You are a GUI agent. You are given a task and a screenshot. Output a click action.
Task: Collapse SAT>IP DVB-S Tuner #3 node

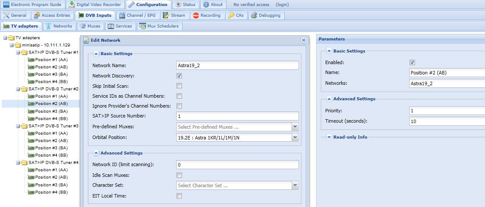18,126
